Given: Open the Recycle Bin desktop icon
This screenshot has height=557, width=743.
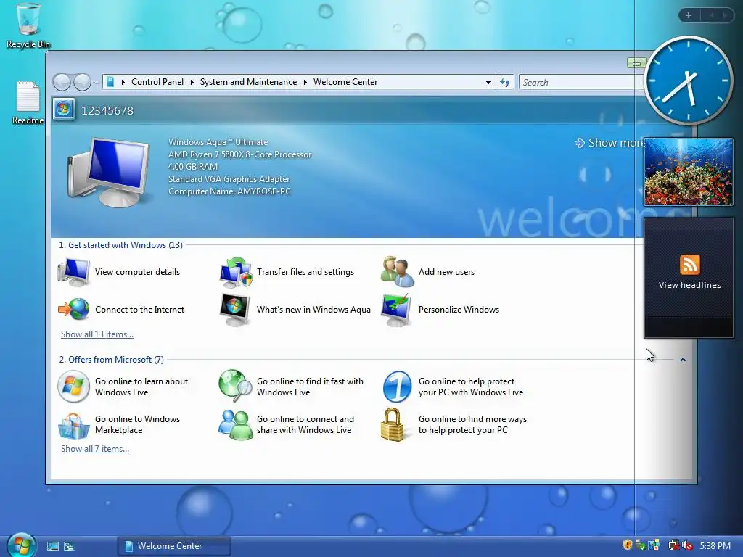Looking at the screenshot, I should coord(28,25).
